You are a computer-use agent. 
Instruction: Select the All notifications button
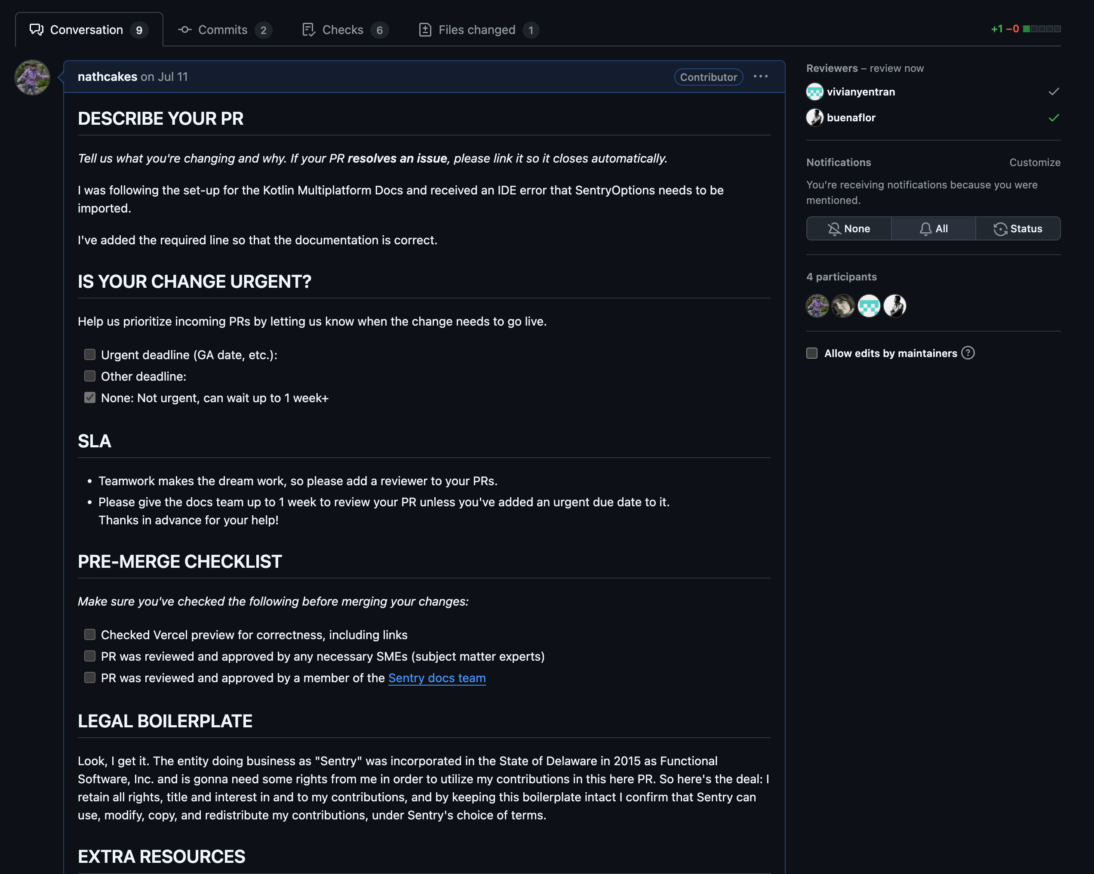(x=933, y=229)
